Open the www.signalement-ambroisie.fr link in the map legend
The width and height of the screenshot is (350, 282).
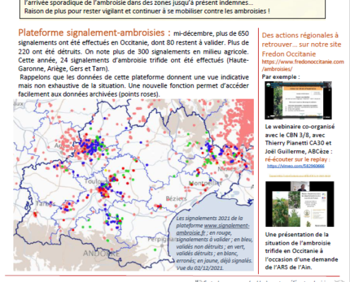coord(213,229)
